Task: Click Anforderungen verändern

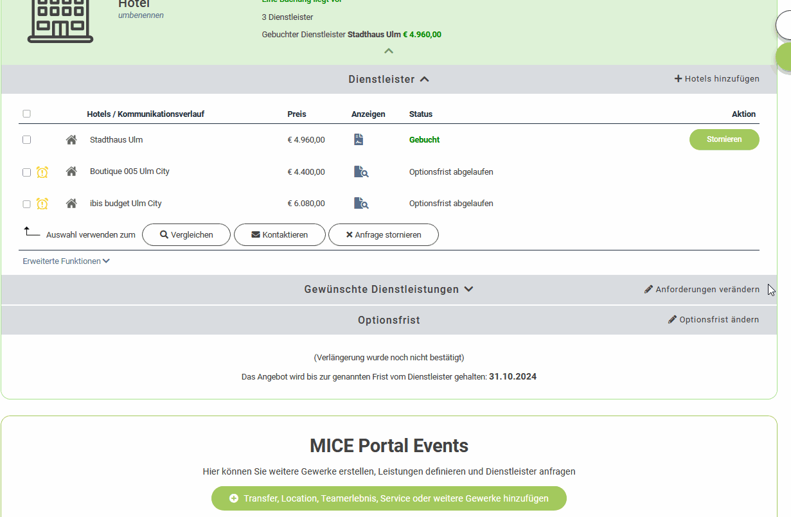Action: [702, 290]
